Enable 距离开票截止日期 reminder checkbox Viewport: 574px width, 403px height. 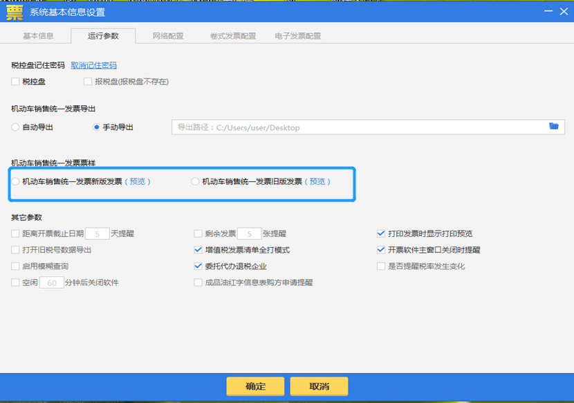pos(15,233)
